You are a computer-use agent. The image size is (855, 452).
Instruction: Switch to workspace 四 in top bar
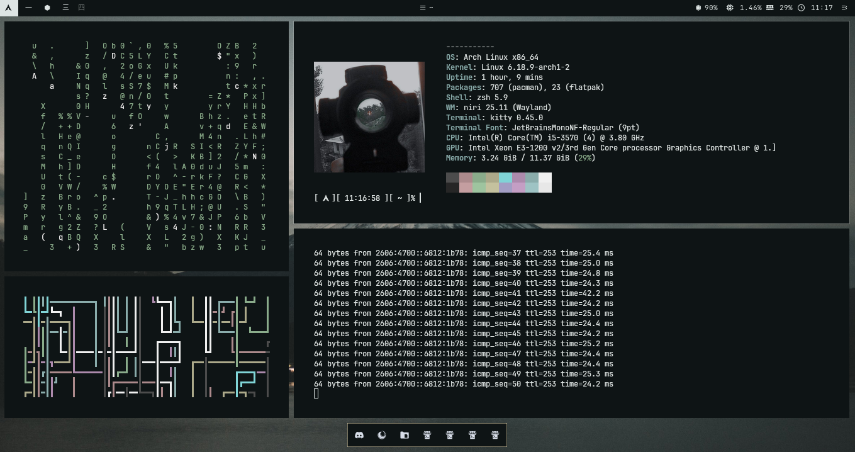tap(82, 8)
